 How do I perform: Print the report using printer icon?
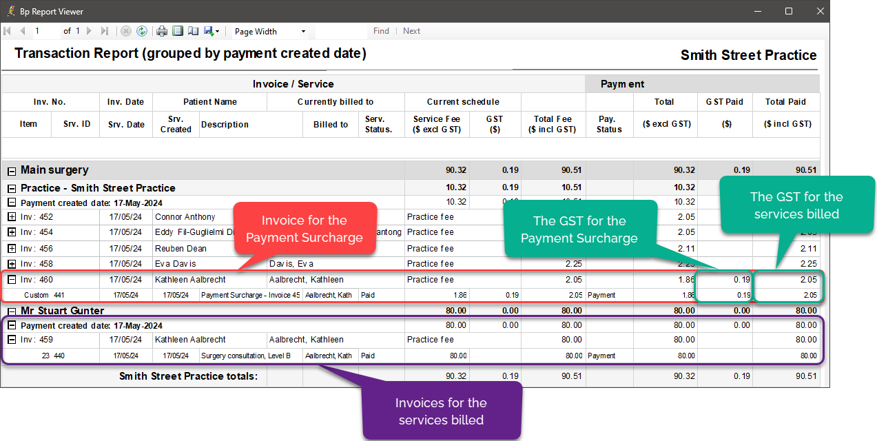(x=162, y=31)
